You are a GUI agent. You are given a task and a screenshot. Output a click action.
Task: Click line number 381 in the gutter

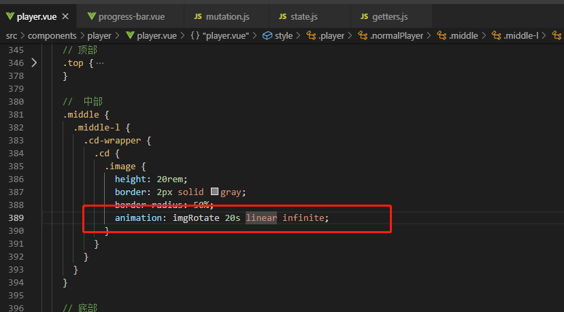[x=16, y=115]
